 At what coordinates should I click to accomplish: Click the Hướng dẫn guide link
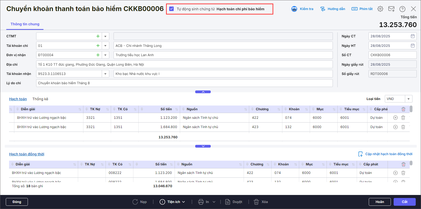333,9
